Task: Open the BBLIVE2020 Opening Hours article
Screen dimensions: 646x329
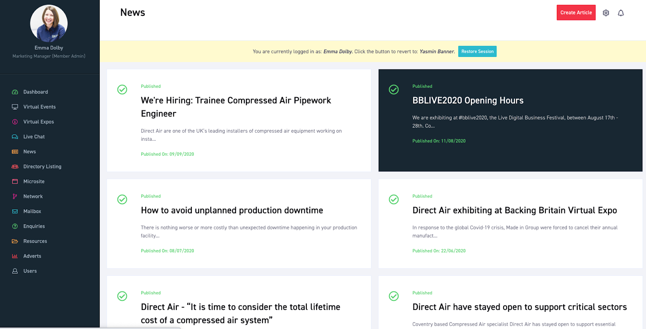Action: point(468,100)
